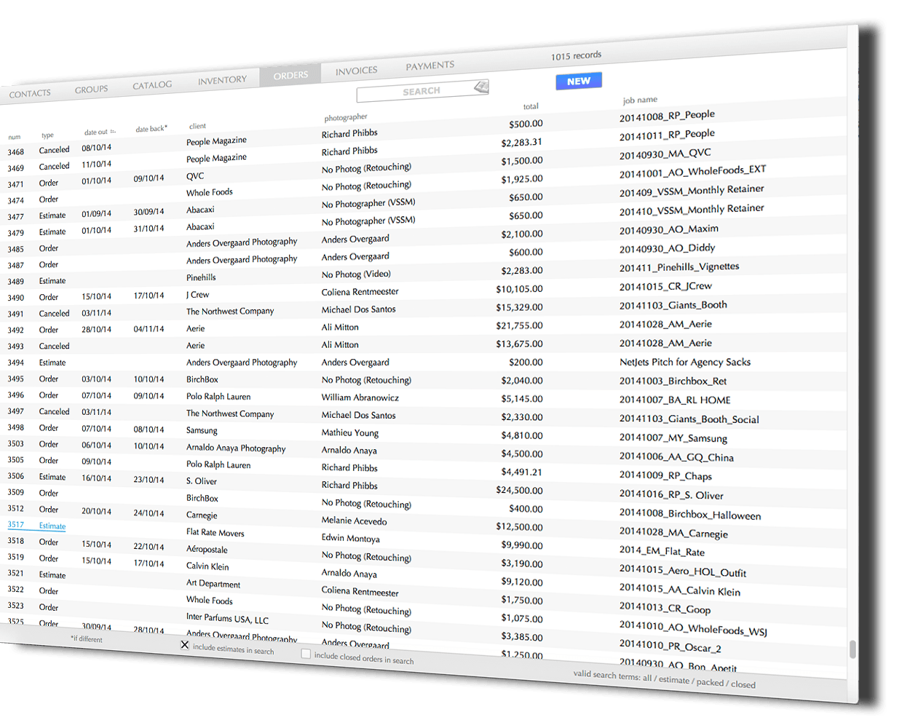Click the num column header

[x=15, y=137]
